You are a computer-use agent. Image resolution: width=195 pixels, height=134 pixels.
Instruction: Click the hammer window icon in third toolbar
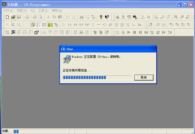pos(13,32)
